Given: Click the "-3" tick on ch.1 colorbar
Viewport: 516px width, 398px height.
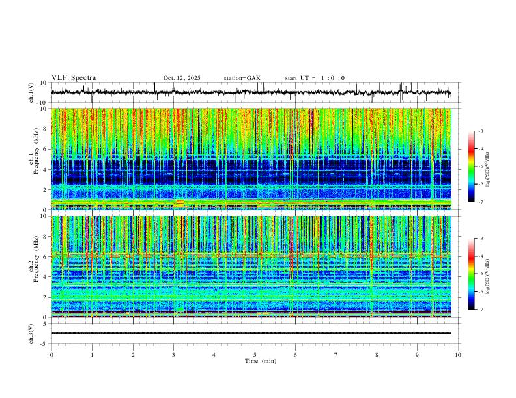Looking at the screenshot, I should (481, 131).
